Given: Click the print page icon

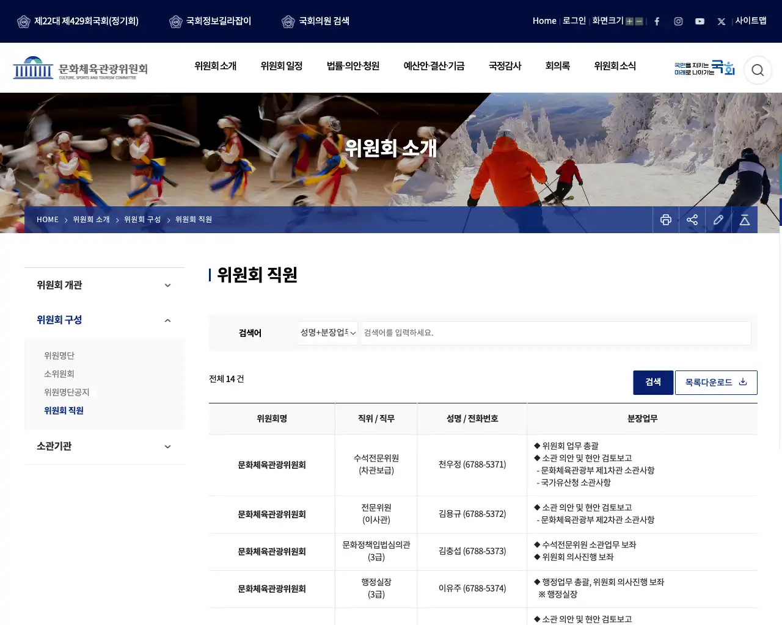Looking at the screenshot, I should pos(666,220).
